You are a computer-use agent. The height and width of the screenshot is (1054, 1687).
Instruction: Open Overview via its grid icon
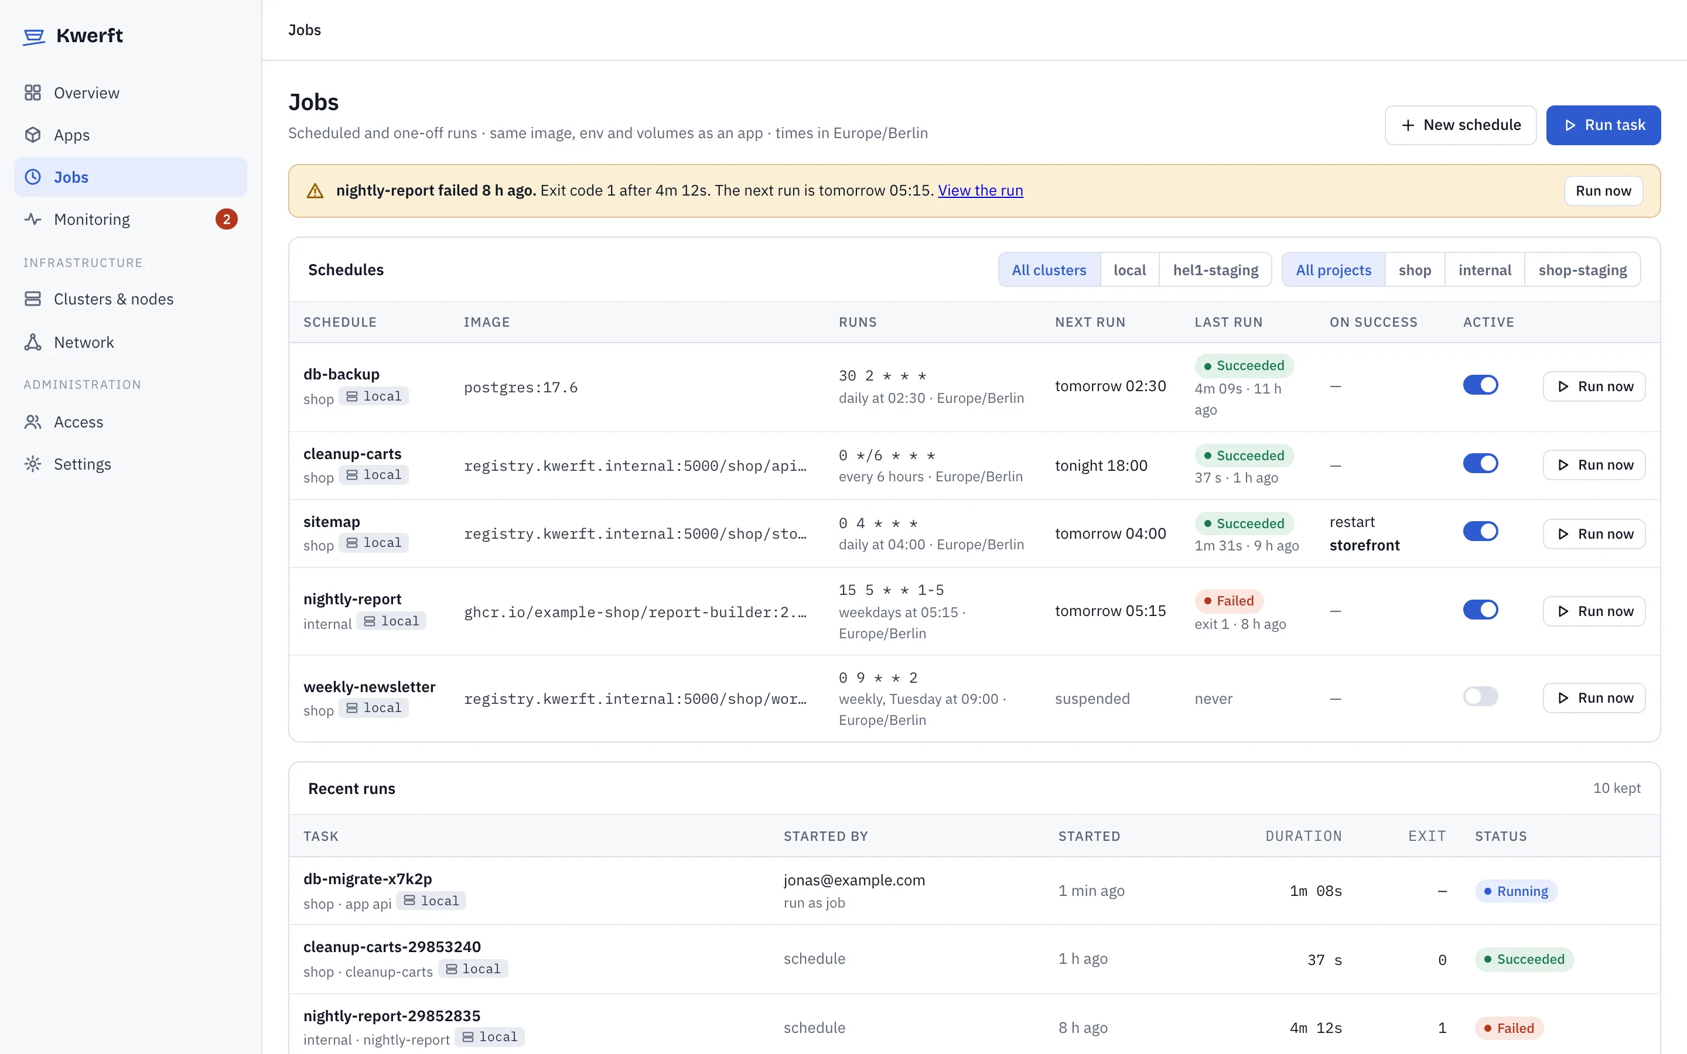[33, 93]
